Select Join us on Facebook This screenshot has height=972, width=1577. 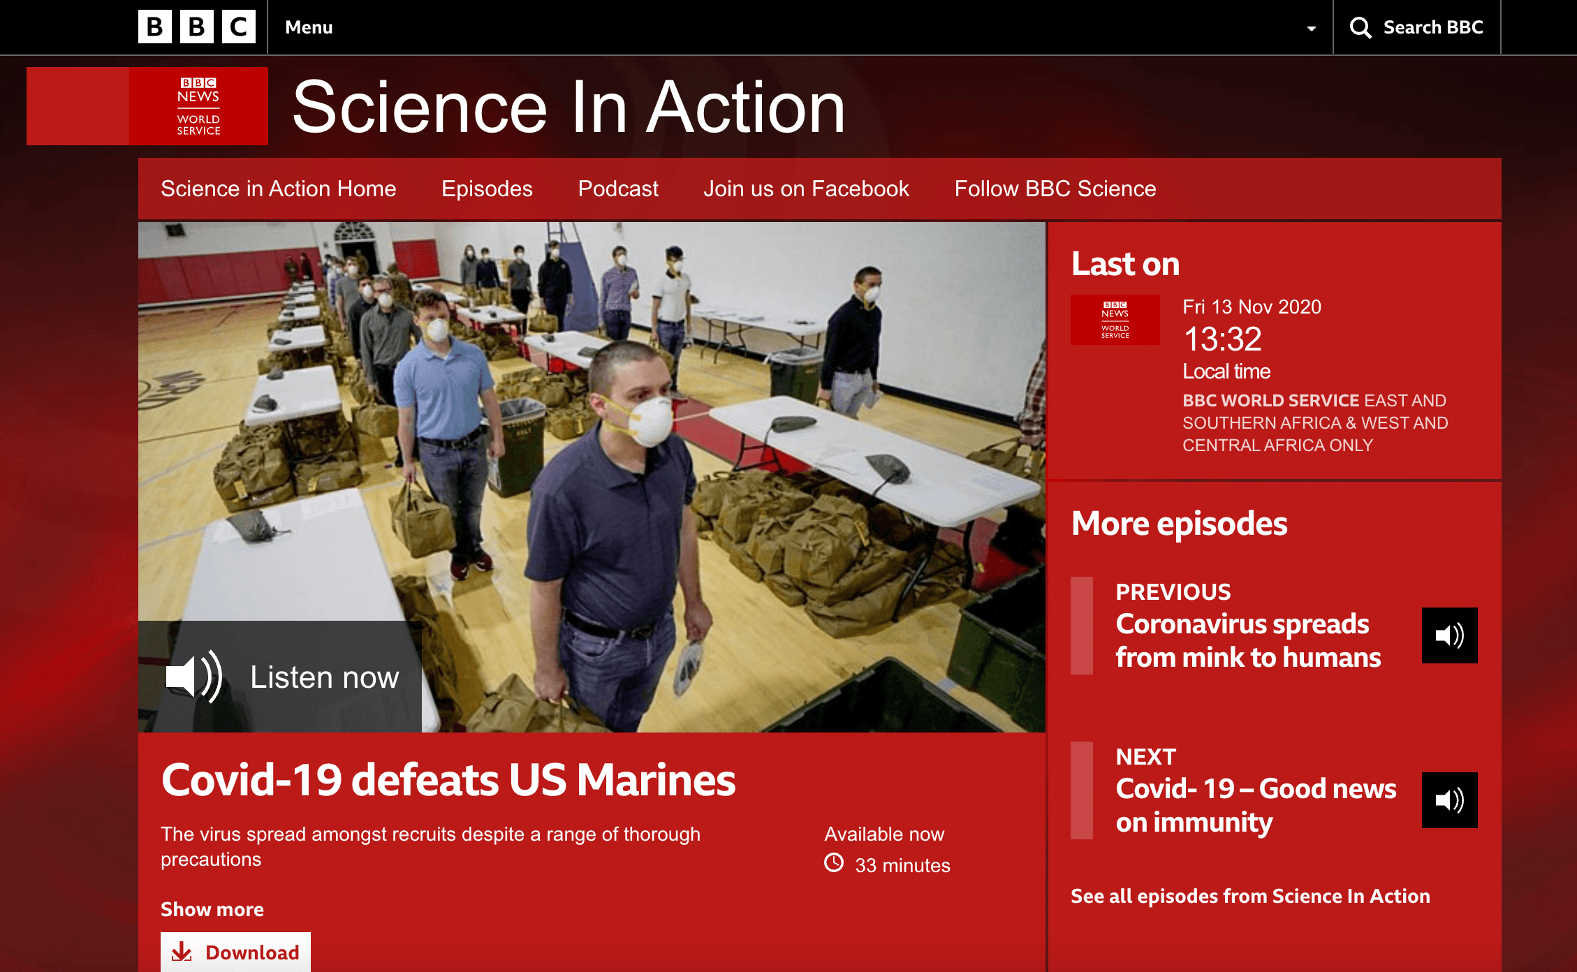[x=806, y=189]
